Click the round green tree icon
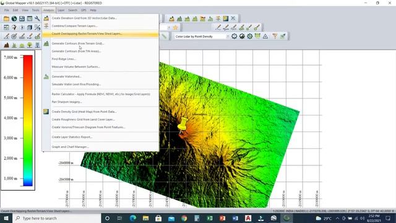The height and width of the screenshot is (223, 396). (x=30, y=45)
